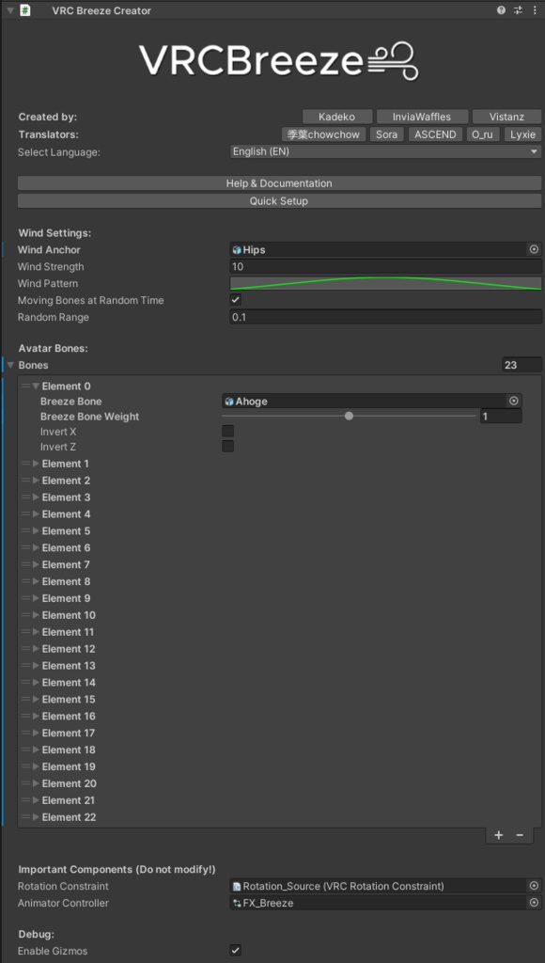This screenshot has width=545, height=963.
Task: Click the Breeze Bone Weight slider handle
Action: (350, 416)
